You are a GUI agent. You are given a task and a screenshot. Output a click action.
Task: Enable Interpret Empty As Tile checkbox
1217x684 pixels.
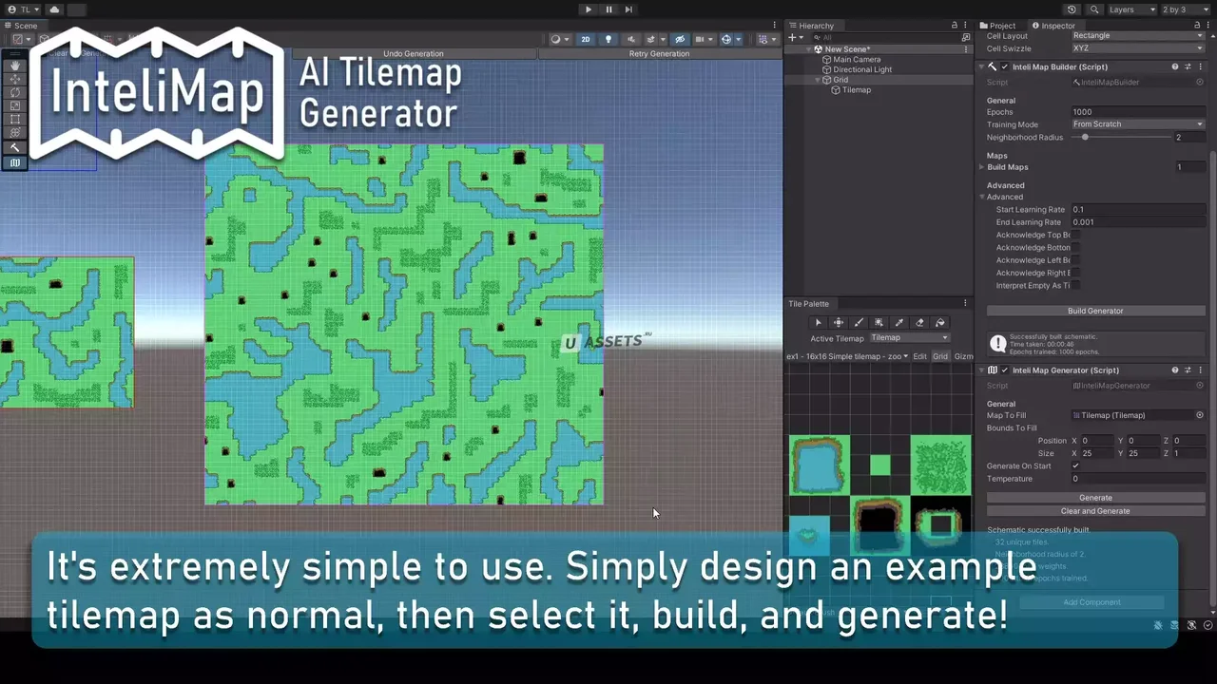click(x=1075, y=286)
